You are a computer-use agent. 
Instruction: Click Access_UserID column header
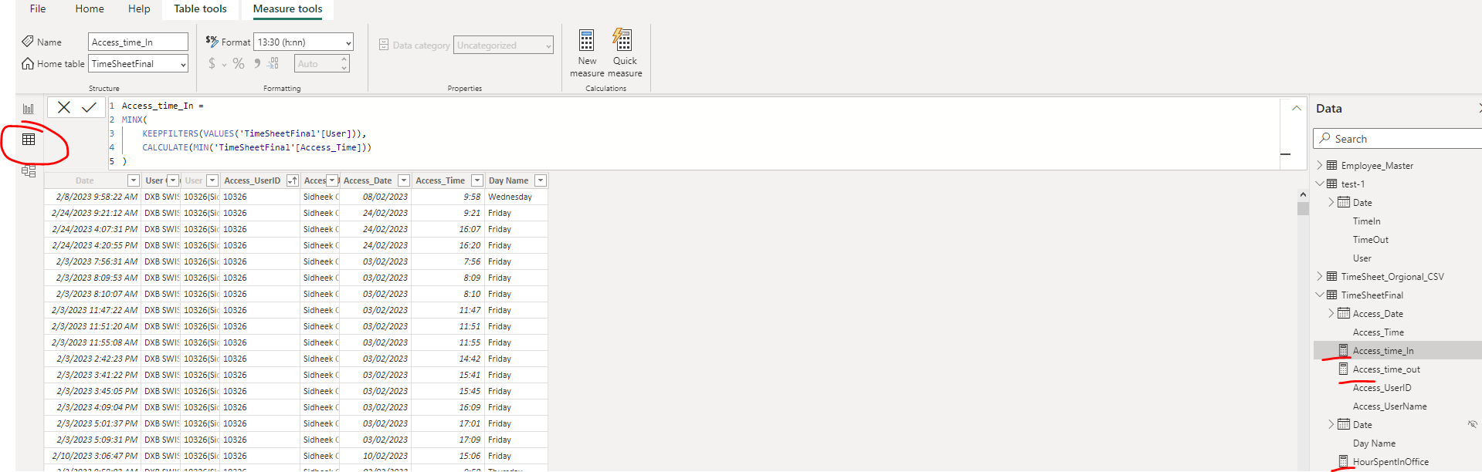click(252, 180)
